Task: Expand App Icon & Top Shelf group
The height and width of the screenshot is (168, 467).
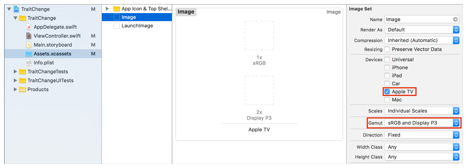Action: 107,9
